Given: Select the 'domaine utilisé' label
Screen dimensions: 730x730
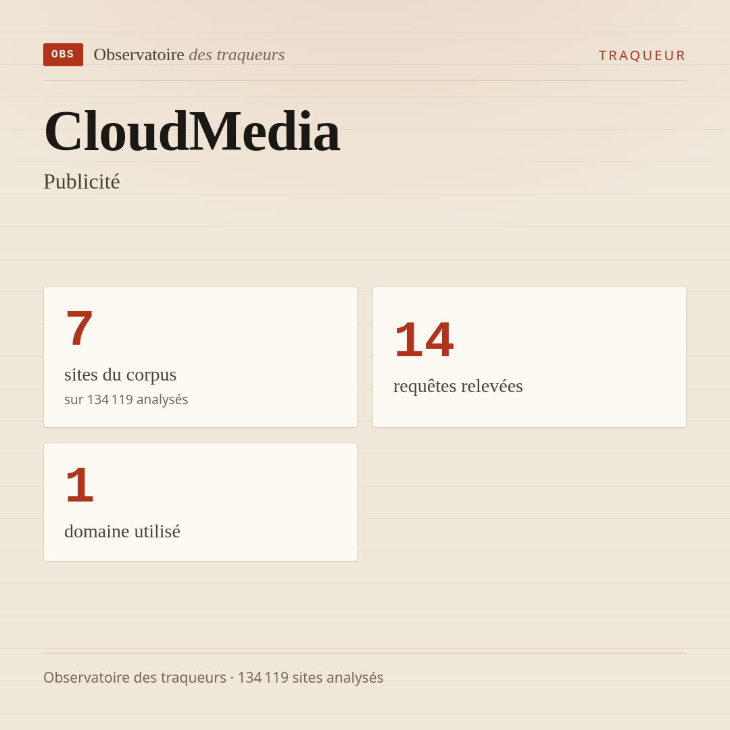Looking at the screenshot, I should tap(122, 531).
